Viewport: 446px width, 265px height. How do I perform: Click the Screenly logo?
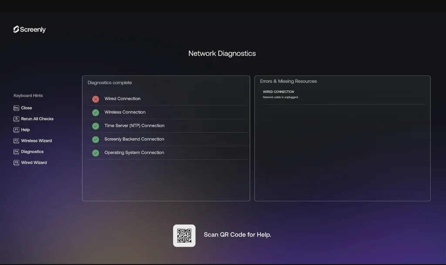point(30,29)
